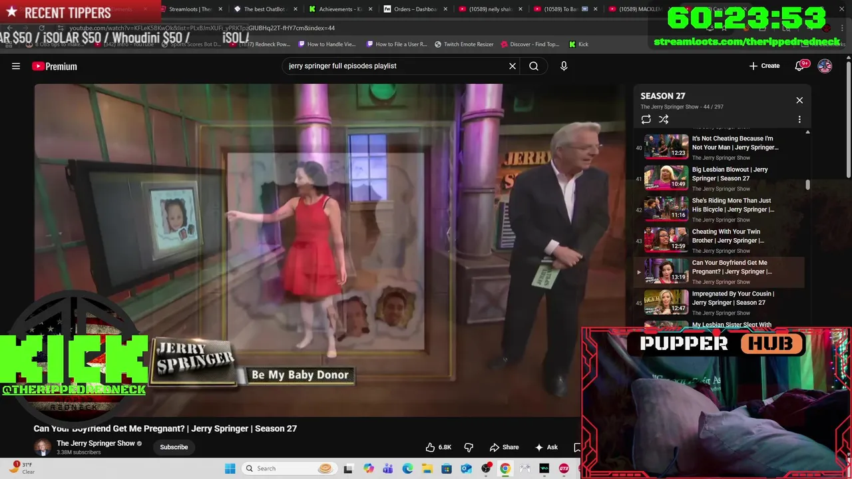852x479 pixels.
Task: Select the current "Can Your Boyfriend Get Me Pregnant?" entry
Action: 719,271
